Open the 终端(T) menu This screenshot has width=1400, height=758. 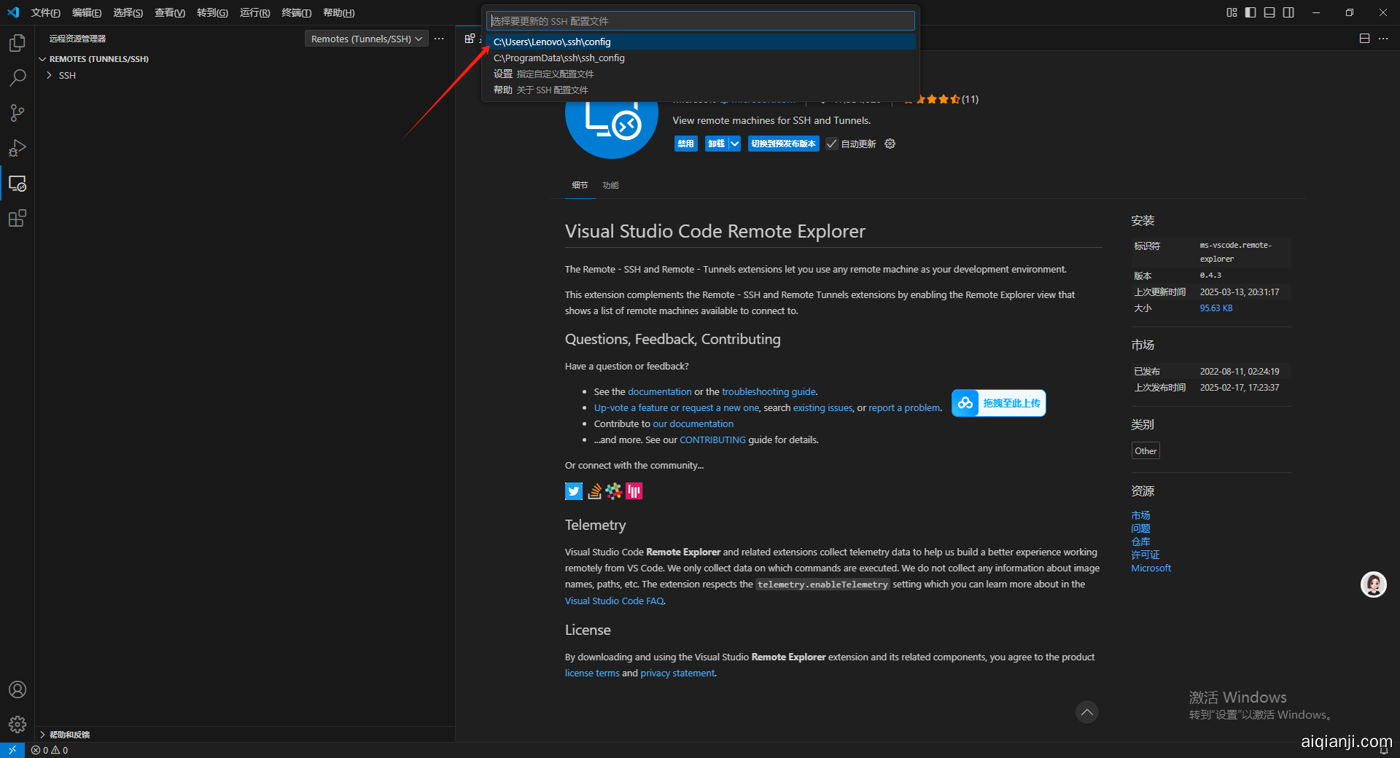296,12
